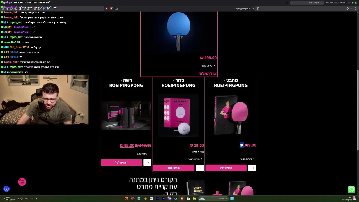Click chat username mrtonyvmax

pos(15,72)
